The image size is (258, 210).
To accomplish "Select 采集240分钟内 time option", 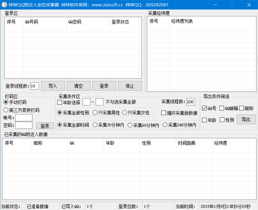I will pyautogui.click(x=165, y=125).
